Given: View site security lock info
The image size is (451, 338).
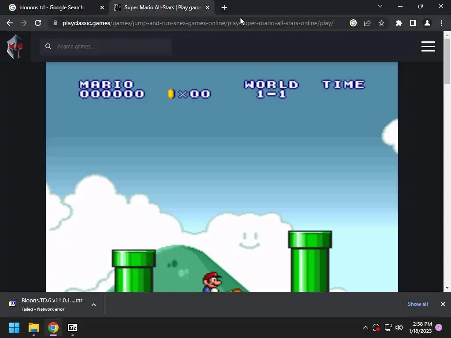Looking at the screenshot, I should (55, 23).
